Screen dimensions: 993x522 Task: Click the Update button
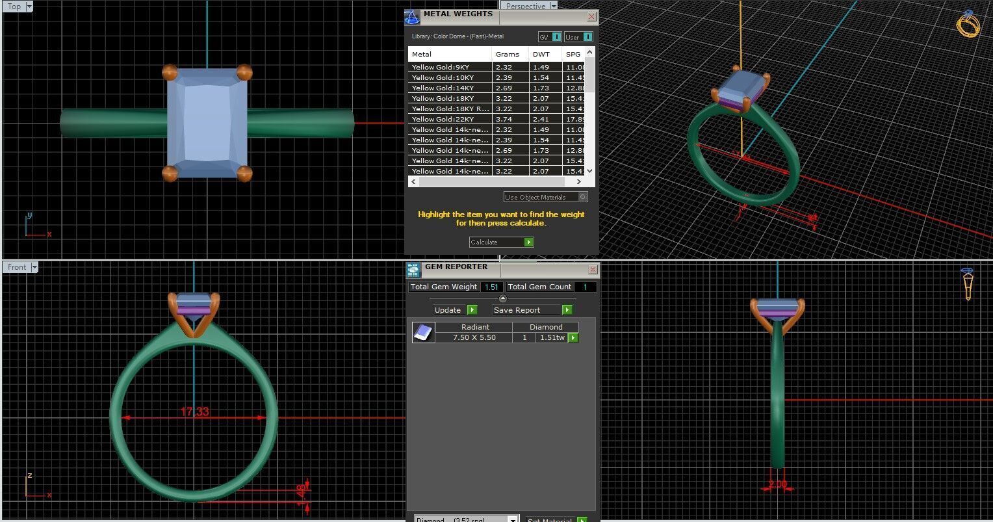[x=456, y=310]
